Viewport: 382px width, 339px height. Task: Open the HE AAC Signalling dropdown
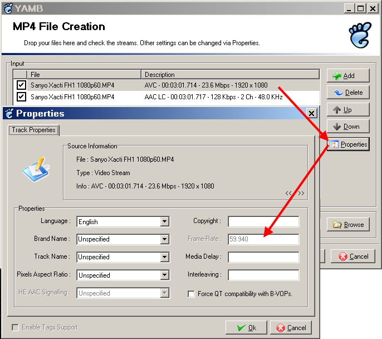[165, 293]
